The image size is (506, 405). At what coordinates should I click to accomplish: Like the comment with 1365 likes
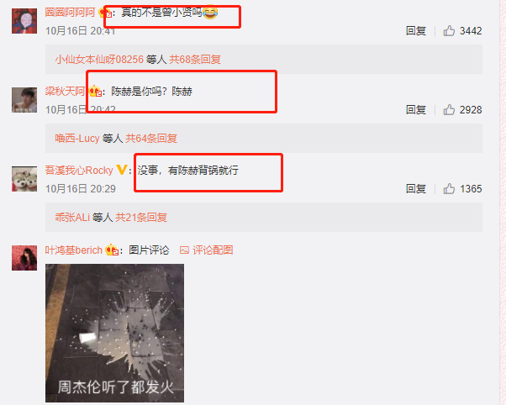click(449, 189)
